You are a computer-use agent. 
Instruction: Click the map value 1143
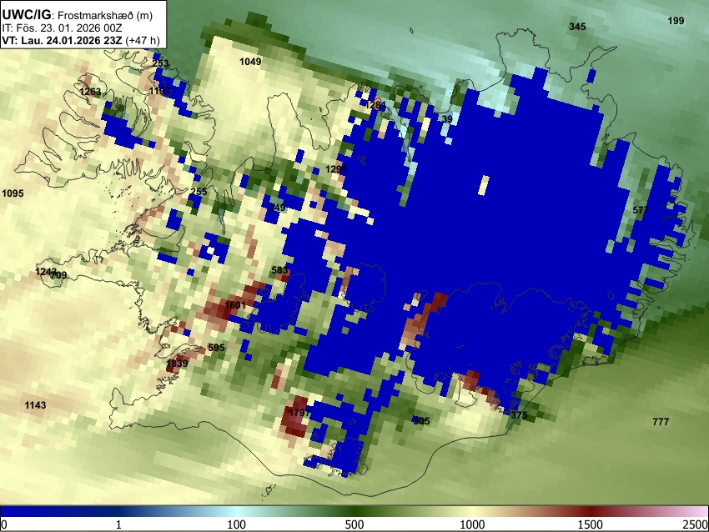click(35, 405)
